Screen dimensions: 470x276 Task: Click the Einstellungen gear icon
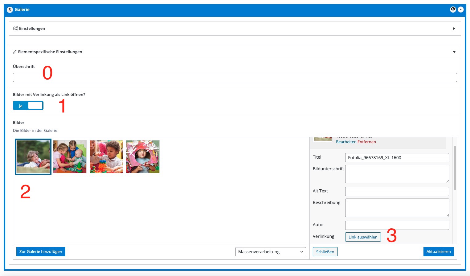[15, 28]
